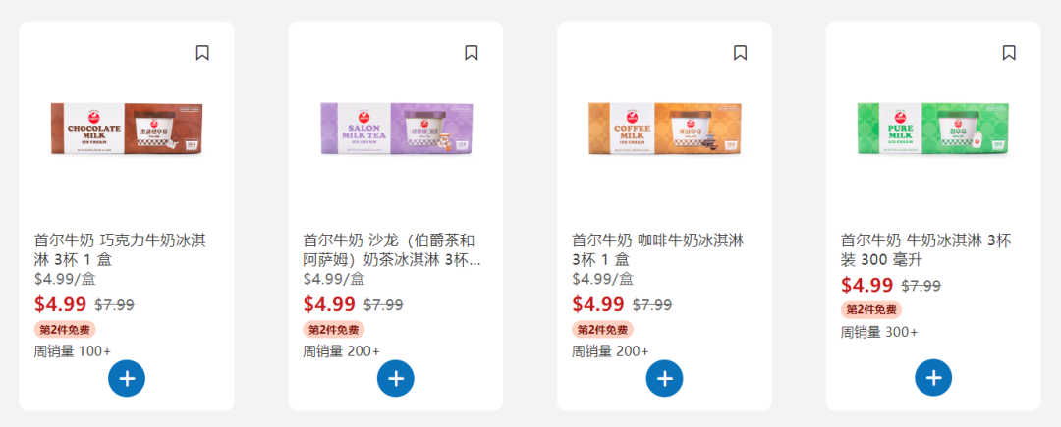Add coffee milk ice cream to cart
The height and width of the screenshot is (427, 1061).
[x=664, y=378]
